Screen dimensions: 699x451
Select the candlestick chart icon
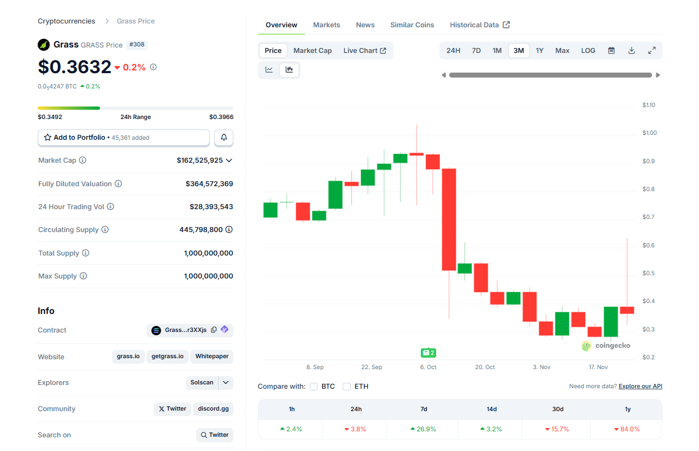point(289,70)
